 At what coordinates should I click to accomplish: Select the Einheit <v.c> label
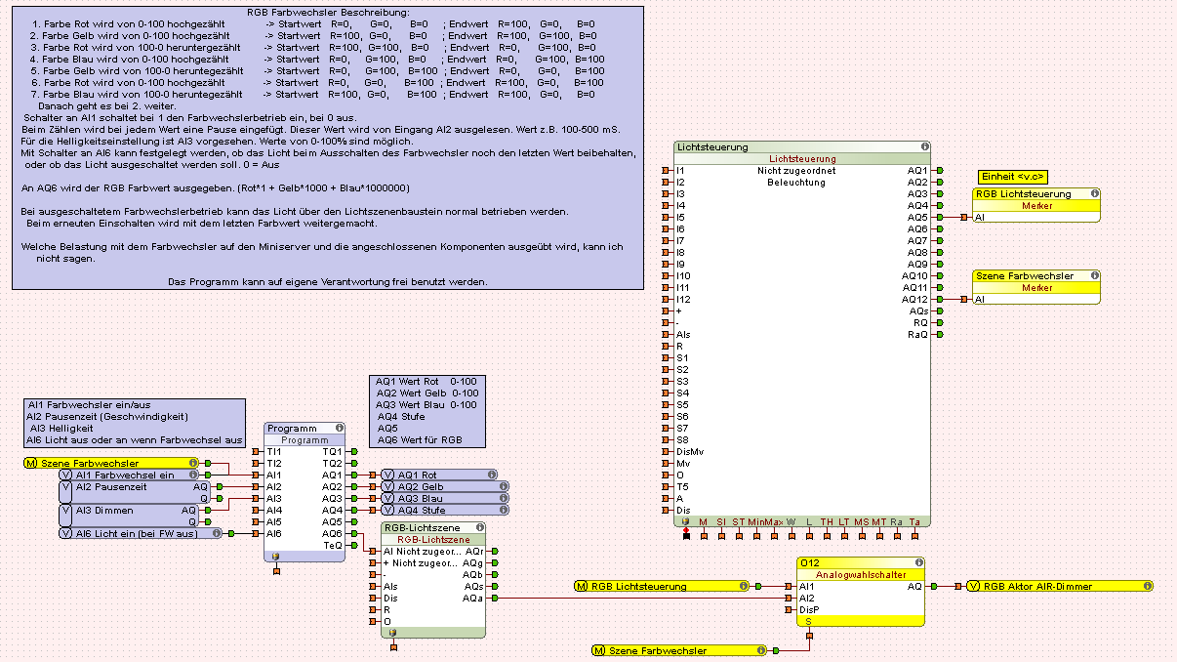click(x=1012, y=177)
